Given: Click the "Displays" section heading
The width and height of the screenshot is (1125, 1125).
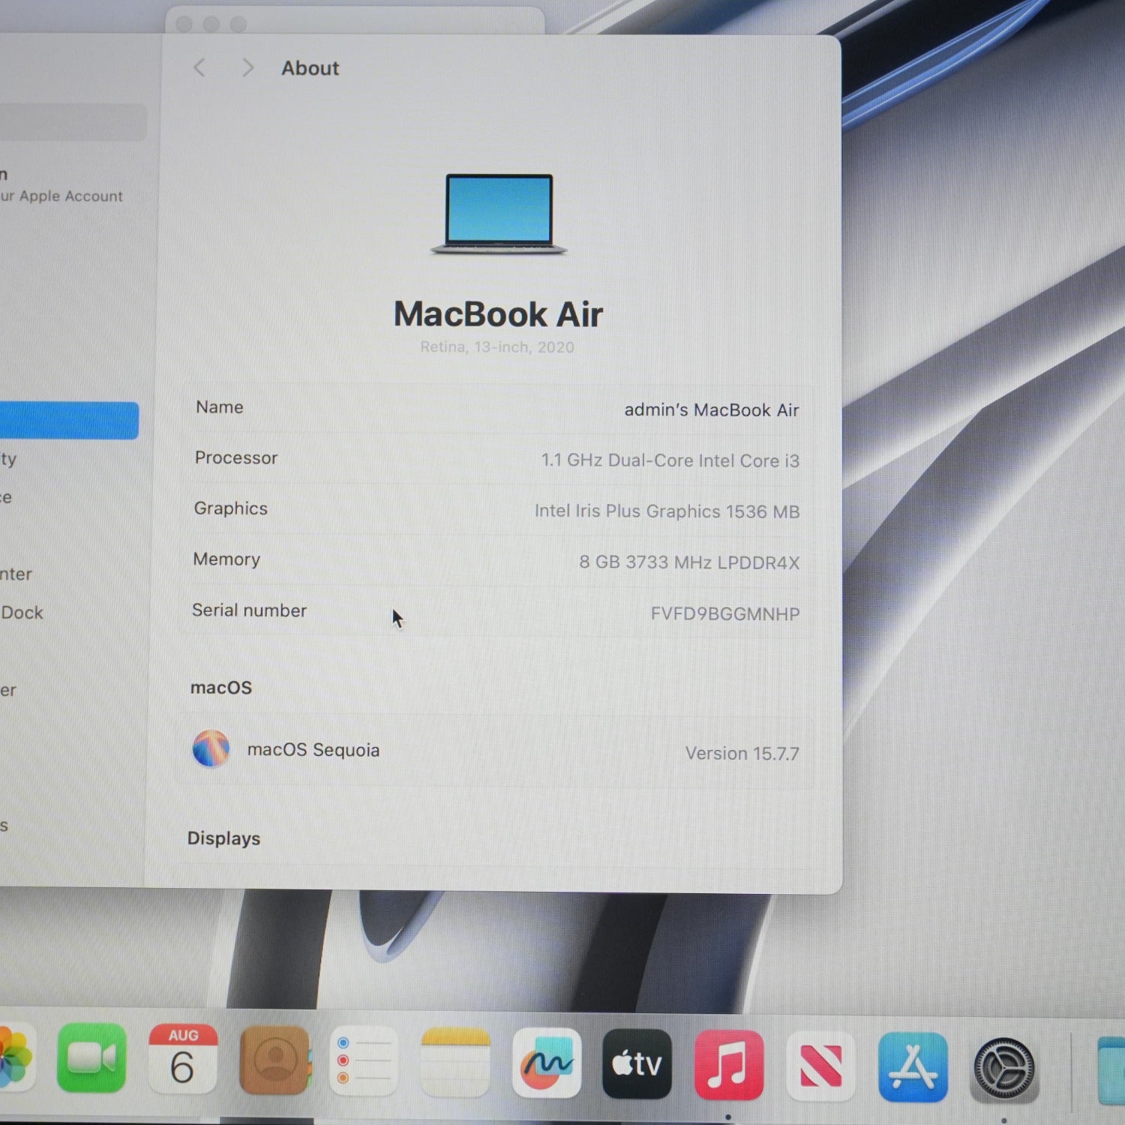Looking at the screenshot, I should pyautogui.click(x=223, y=838).
